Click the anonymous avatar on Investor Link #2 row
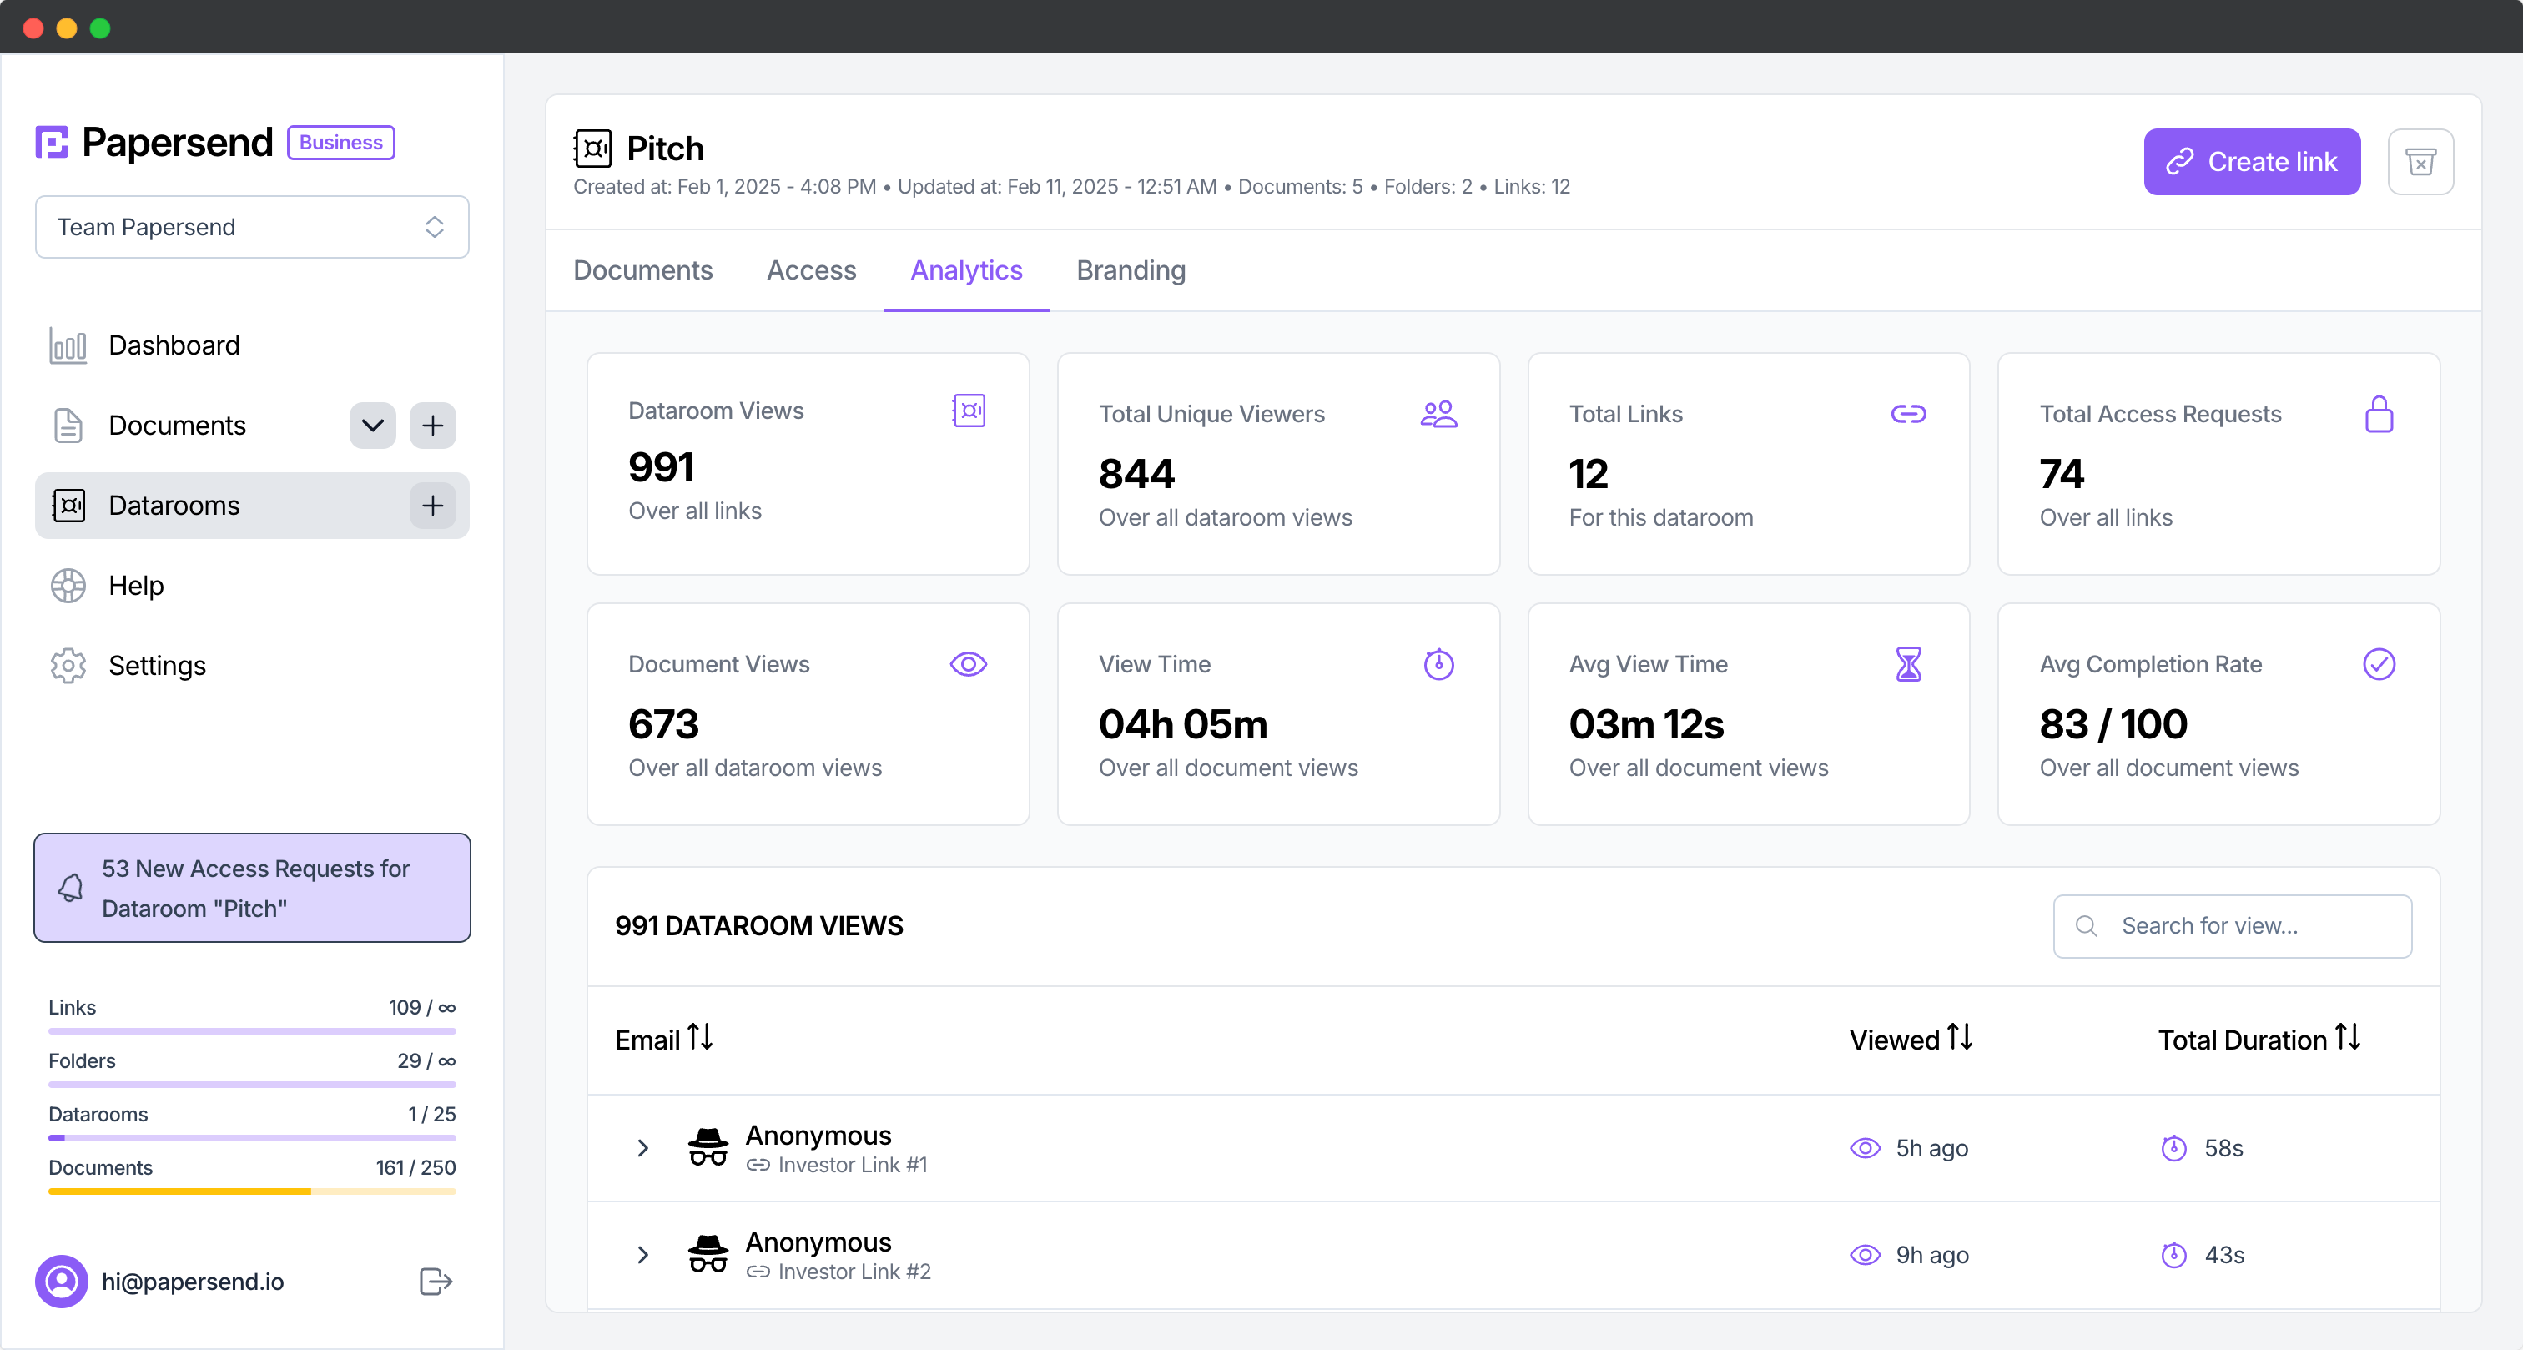Viewport: 2523px width, 1350px height. pyautogui.click(x=708, y=1254)
